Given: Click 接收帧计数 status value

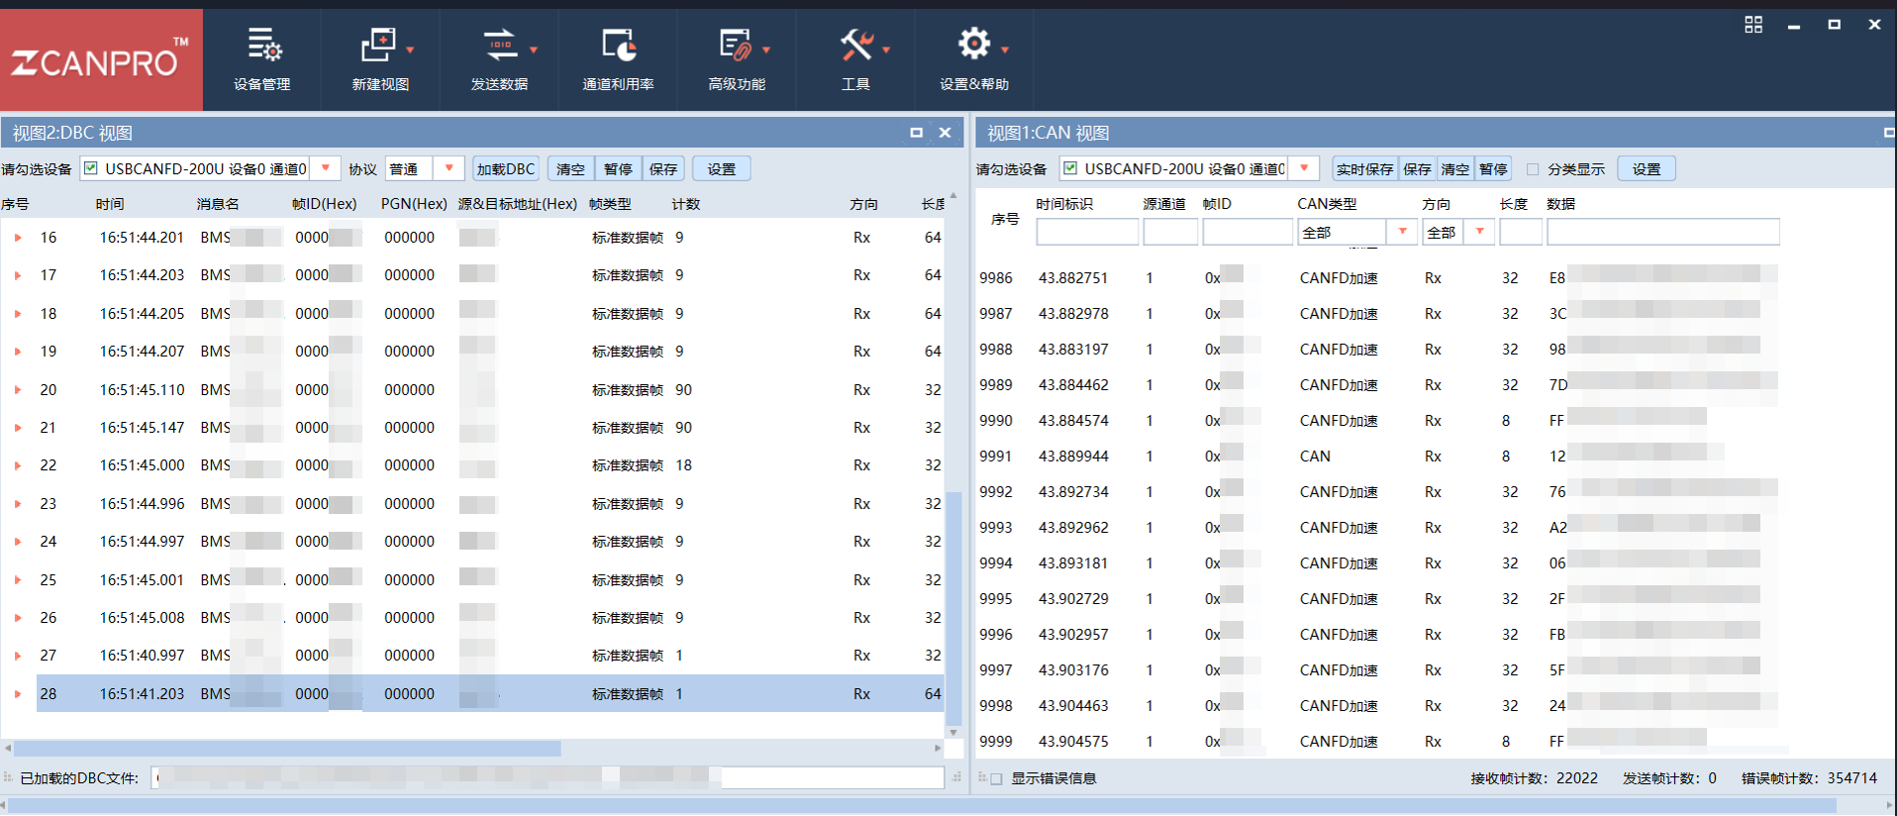Looking at the screenshot, I should [x=1577, y=778].
